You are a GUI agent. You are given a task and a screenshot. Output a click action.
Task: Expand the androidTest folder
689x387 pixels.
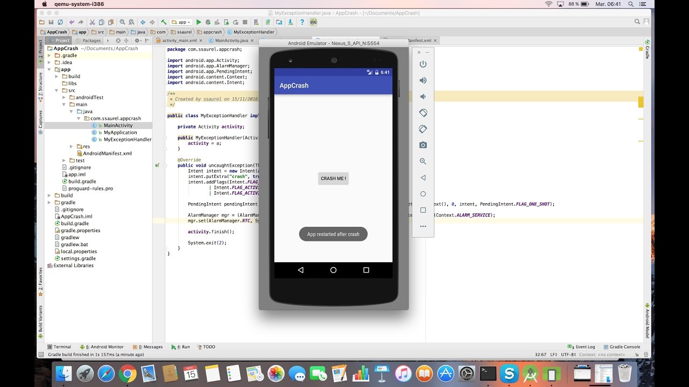tap(65, 97)
